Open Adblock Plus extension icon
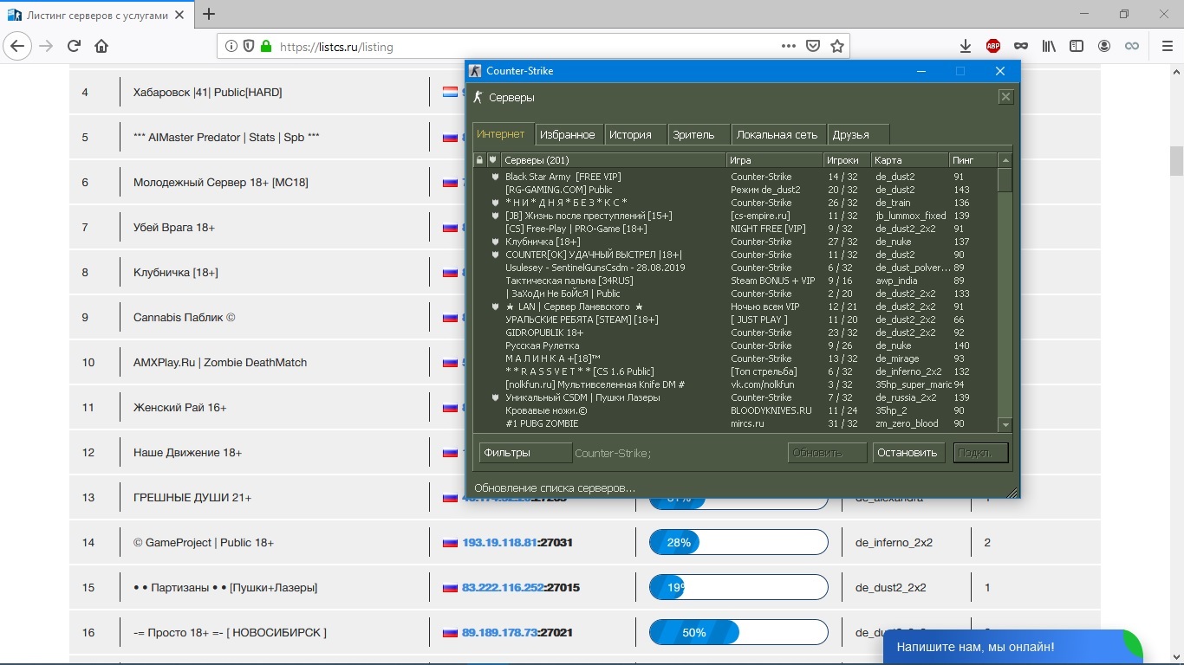 point(993,46)
